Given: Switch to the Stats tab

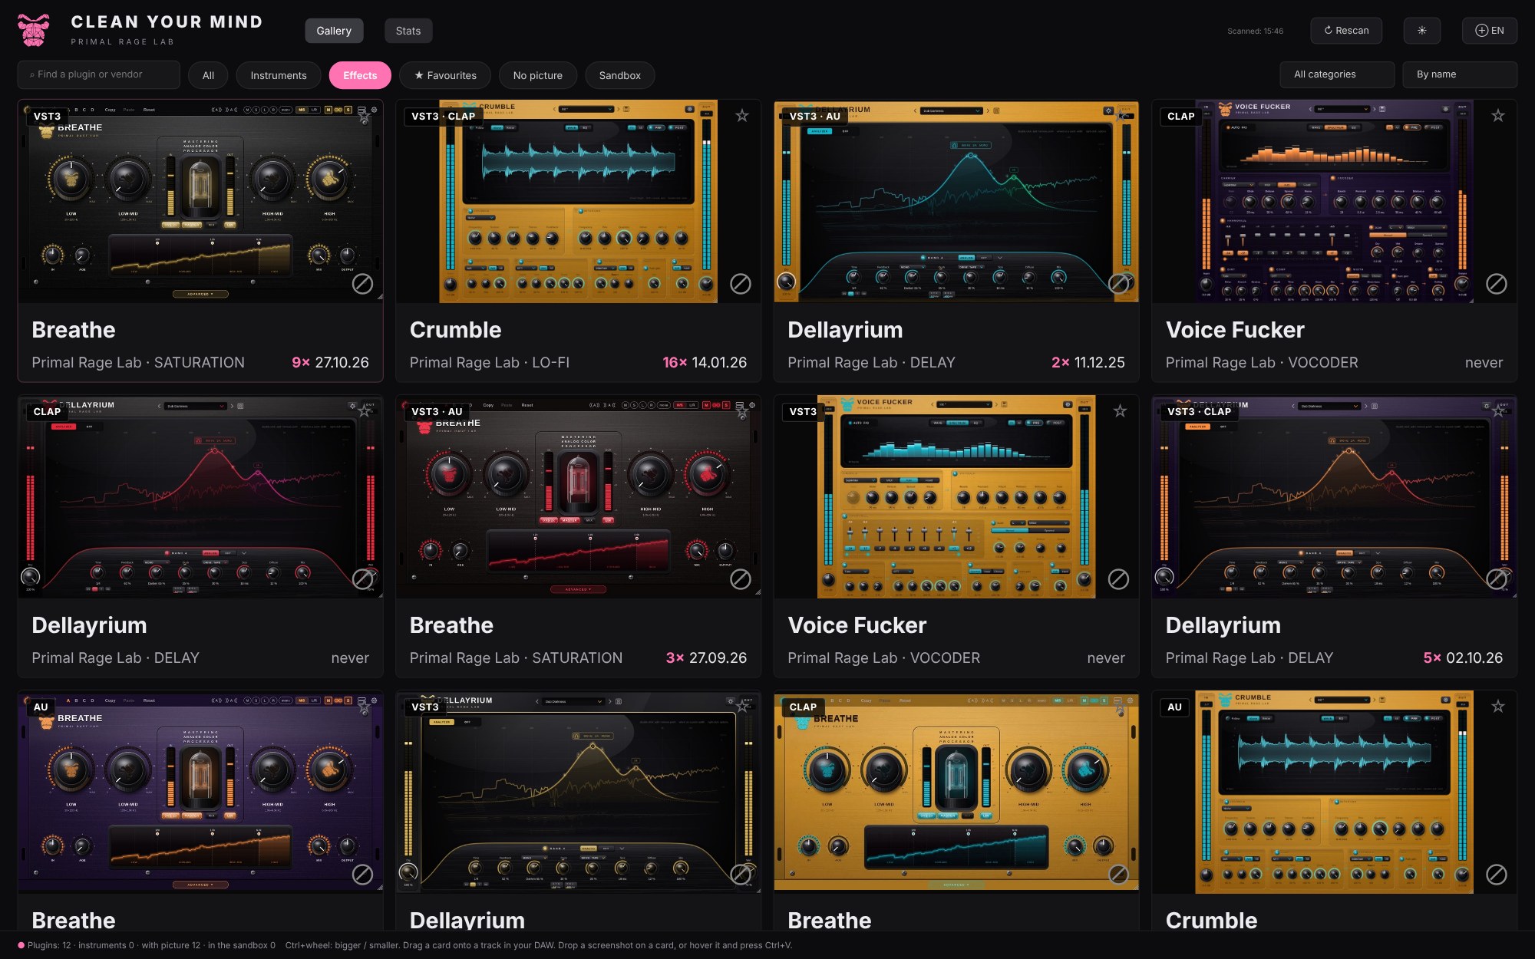Looking at the screenshot, I should [408, 31].
